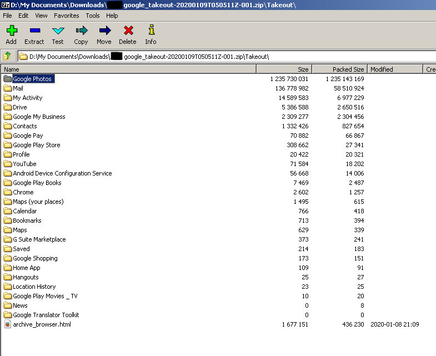Select the Calendar folder icon
The image size is (436, 356).
(8, 211)
